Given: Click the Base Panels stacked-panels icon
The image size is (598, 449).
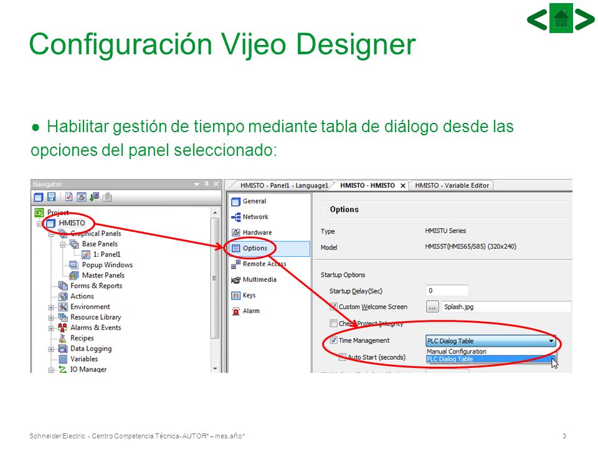Looking at the screenshot, I should (x=74, y=244).
